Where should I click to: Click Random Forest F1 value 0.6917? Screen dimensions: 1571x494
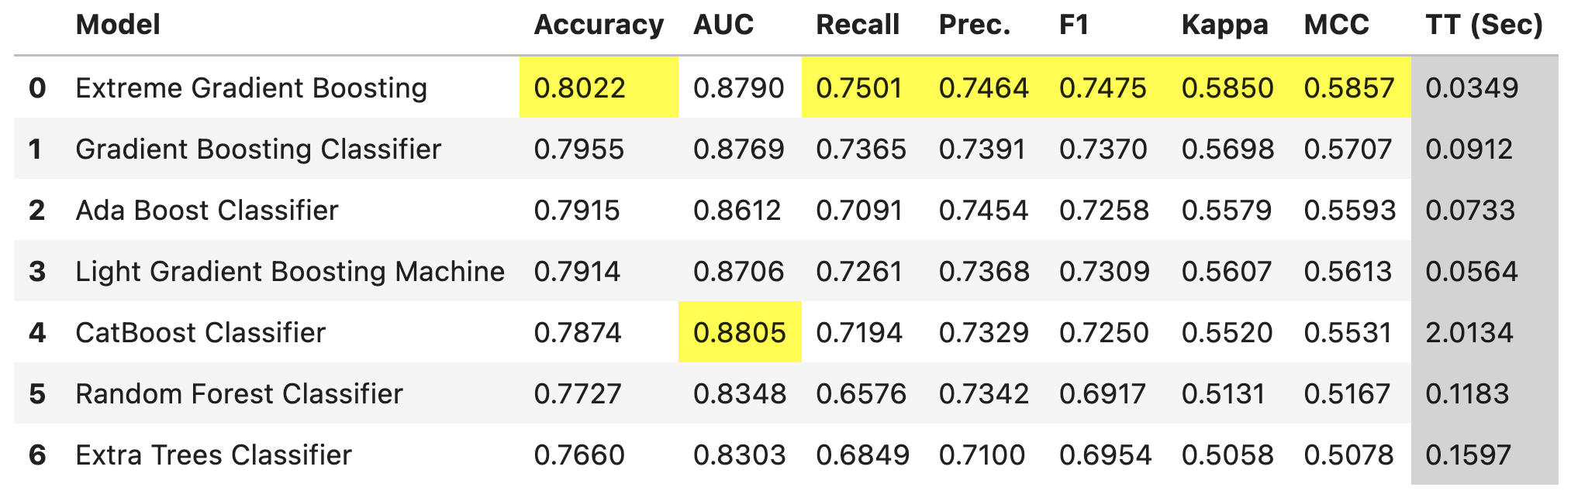(x=1103, y=394)
